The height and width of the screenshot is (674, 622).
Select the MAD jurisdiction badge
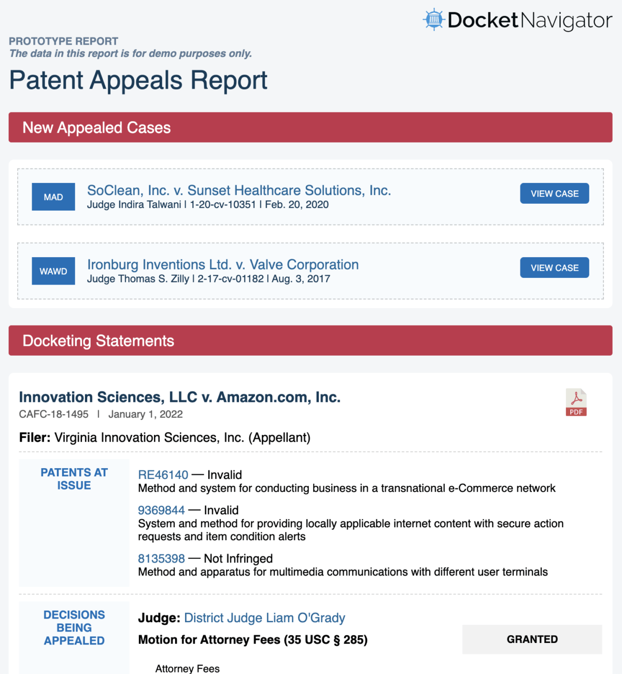[53, 196]
